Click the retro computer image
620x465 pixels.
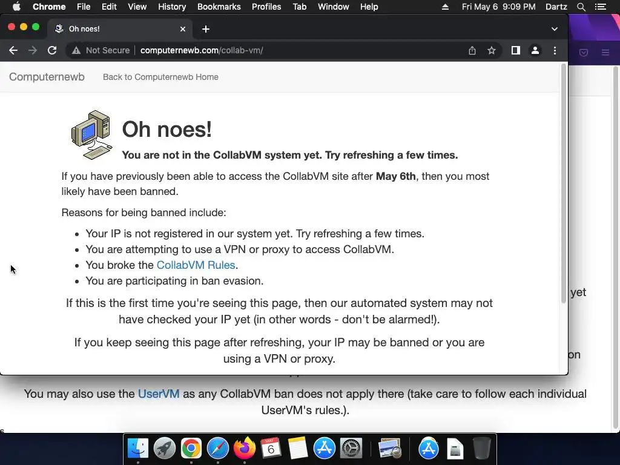point(92,134)
